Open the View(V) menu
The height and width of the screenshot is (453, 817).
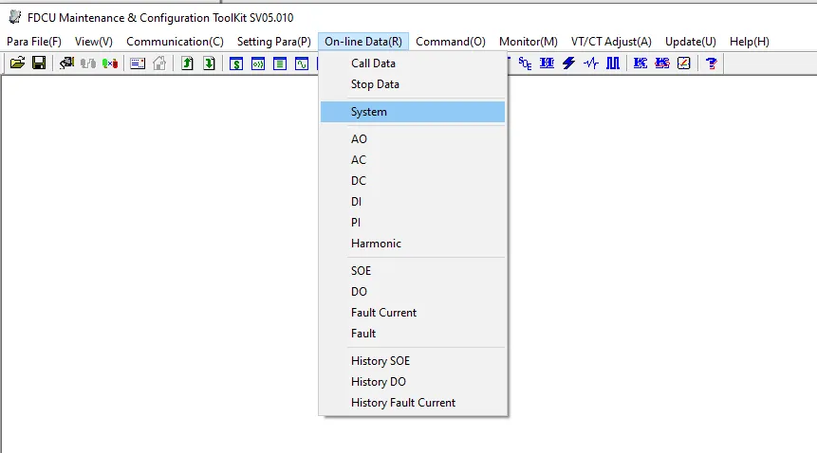click(x=94, y=42)
